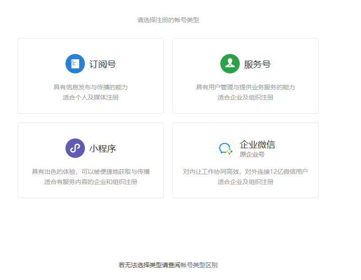Select the 服务号 account type title
This screenshot has height=280, width=361.
coord(257,64)
